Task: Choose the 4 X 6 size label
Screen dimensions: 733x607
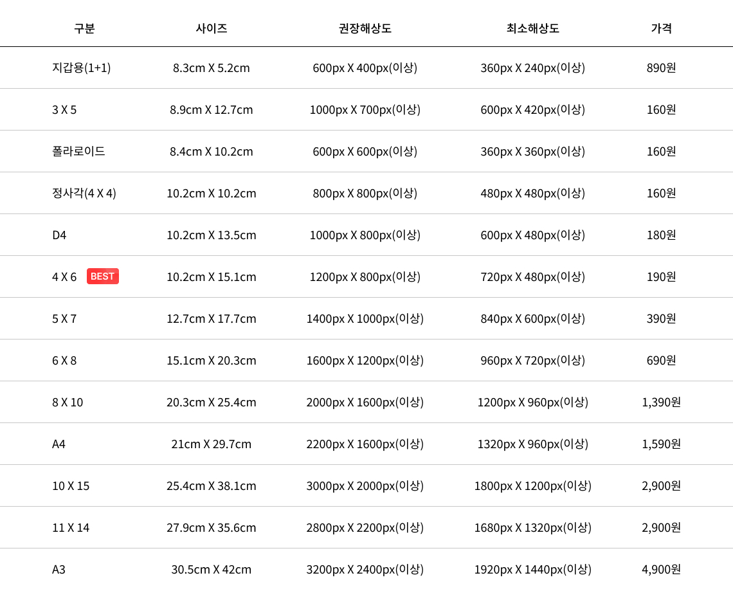Action: click(64, 276)
